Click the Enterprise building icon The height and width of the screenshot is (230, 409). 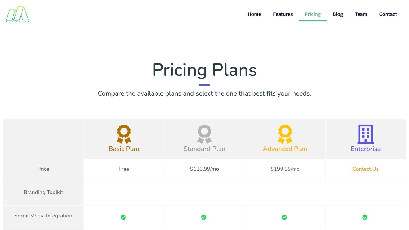[x=366, y=134]
